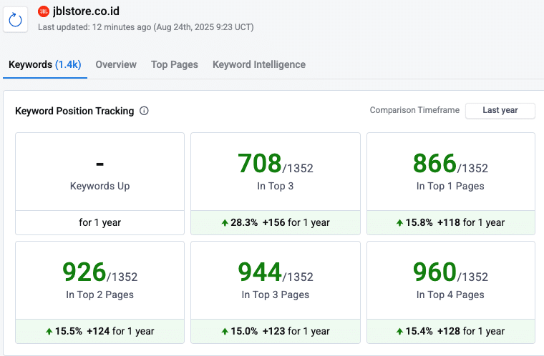Click the refresh data icon button

pos(15,20)
